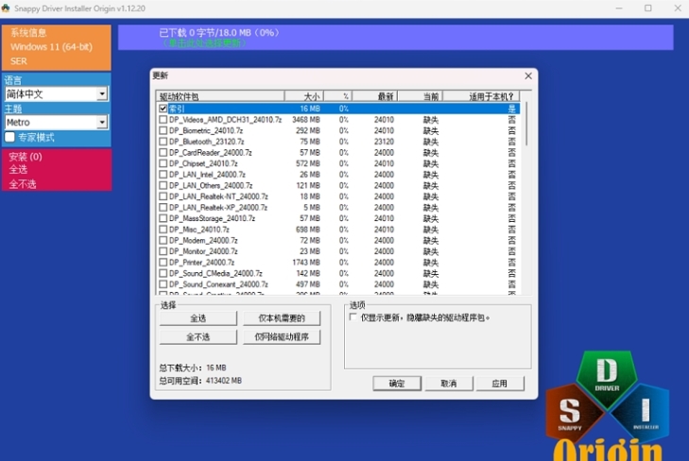Click the download progress bar banner
This screenshot has height=461, width=689.
coord(395,38)
